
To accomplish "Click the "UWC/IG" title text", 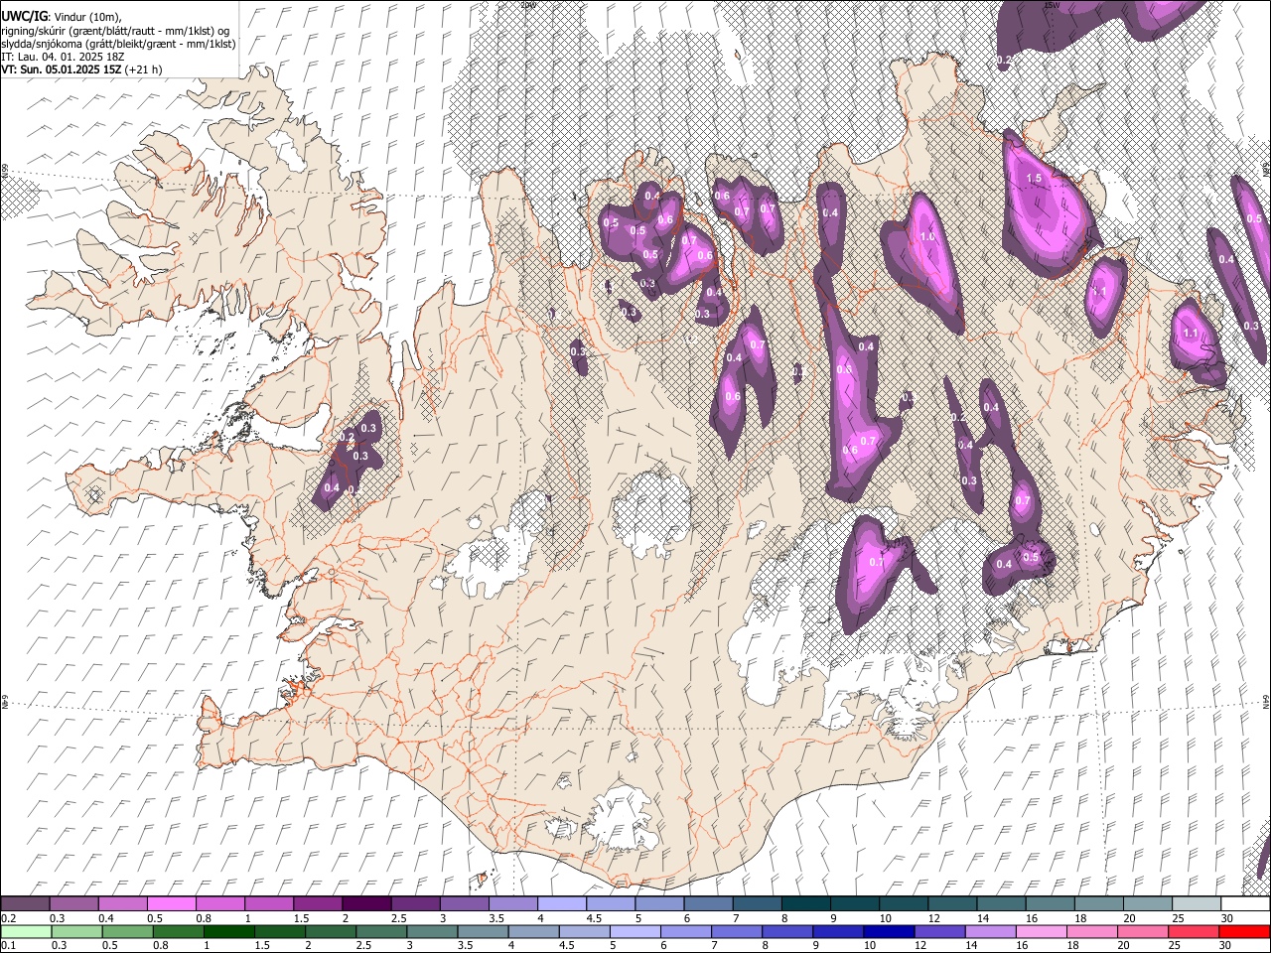I will pos(25,15).
